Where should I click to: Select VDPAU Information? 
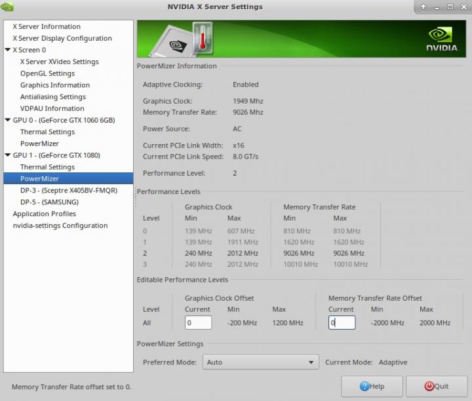[52, 108]
